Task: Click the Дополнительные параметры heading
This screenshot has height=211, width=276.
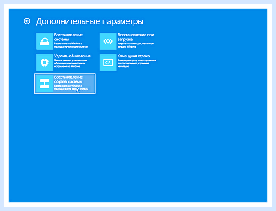Action: coord(89,21)
